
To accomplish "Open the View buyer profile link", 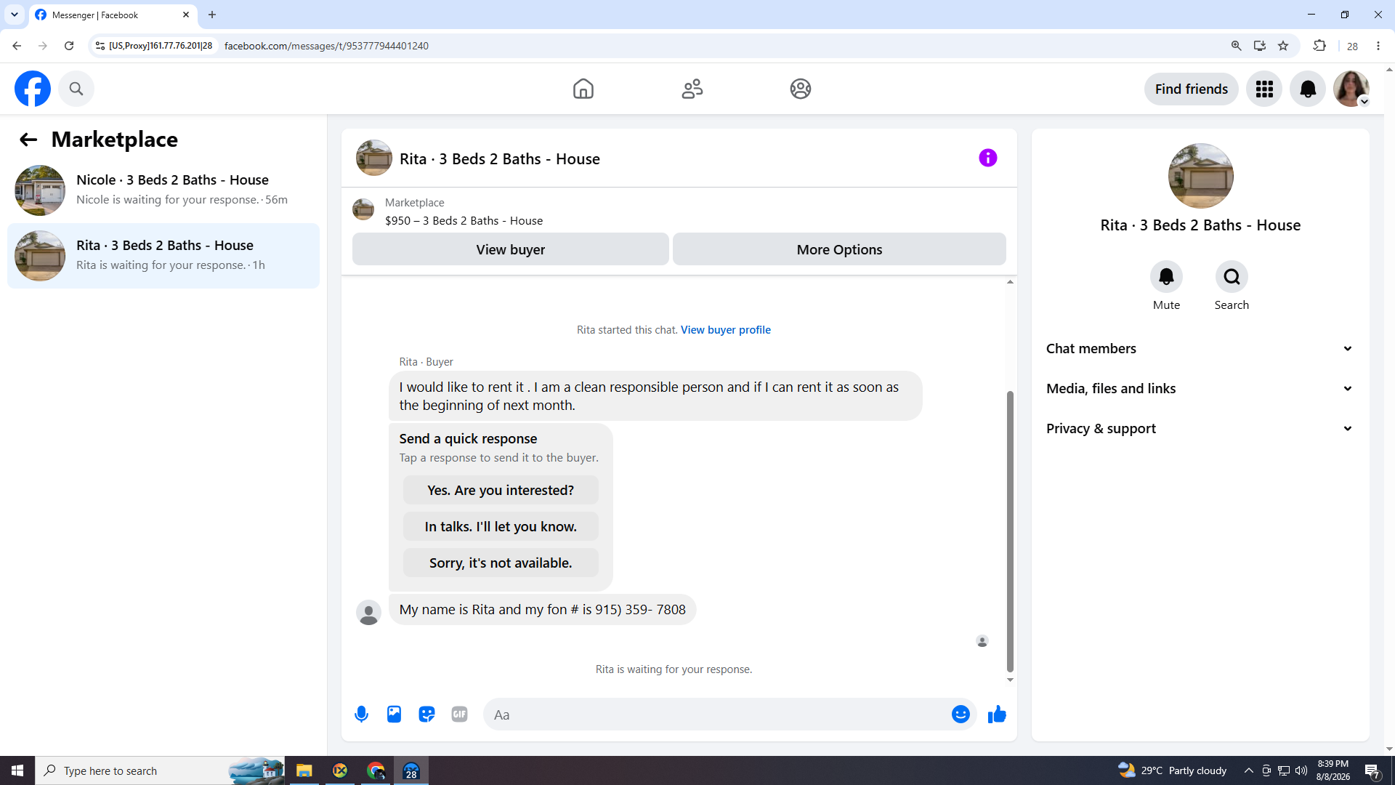I will [725, 330].
